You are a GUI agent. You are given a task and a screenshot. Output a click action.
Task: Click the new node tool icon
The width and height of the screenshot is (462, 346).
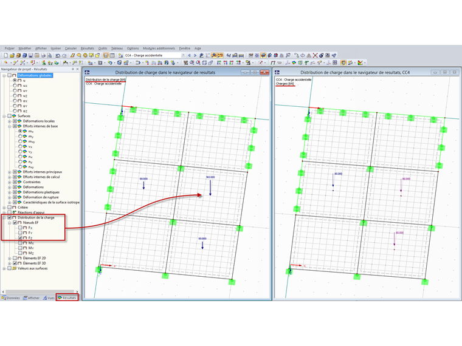[x=5, y=63]
